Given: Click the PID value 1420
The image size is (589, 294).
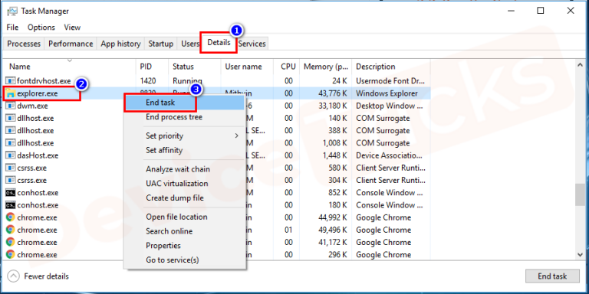Looking at the screenshot, I should tap(148, 80).
